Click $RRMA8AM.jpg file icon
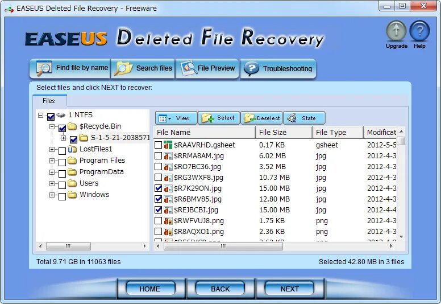This screenshot has width=441, height=304. coord(168,156)
